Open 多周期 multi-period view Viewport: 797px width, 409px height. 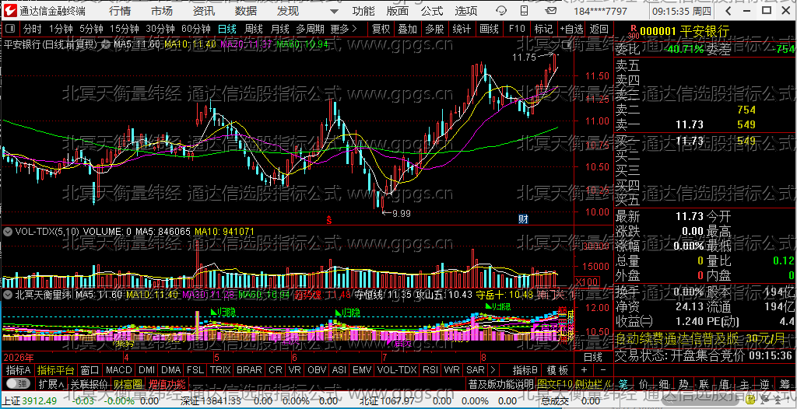(311, 29)
